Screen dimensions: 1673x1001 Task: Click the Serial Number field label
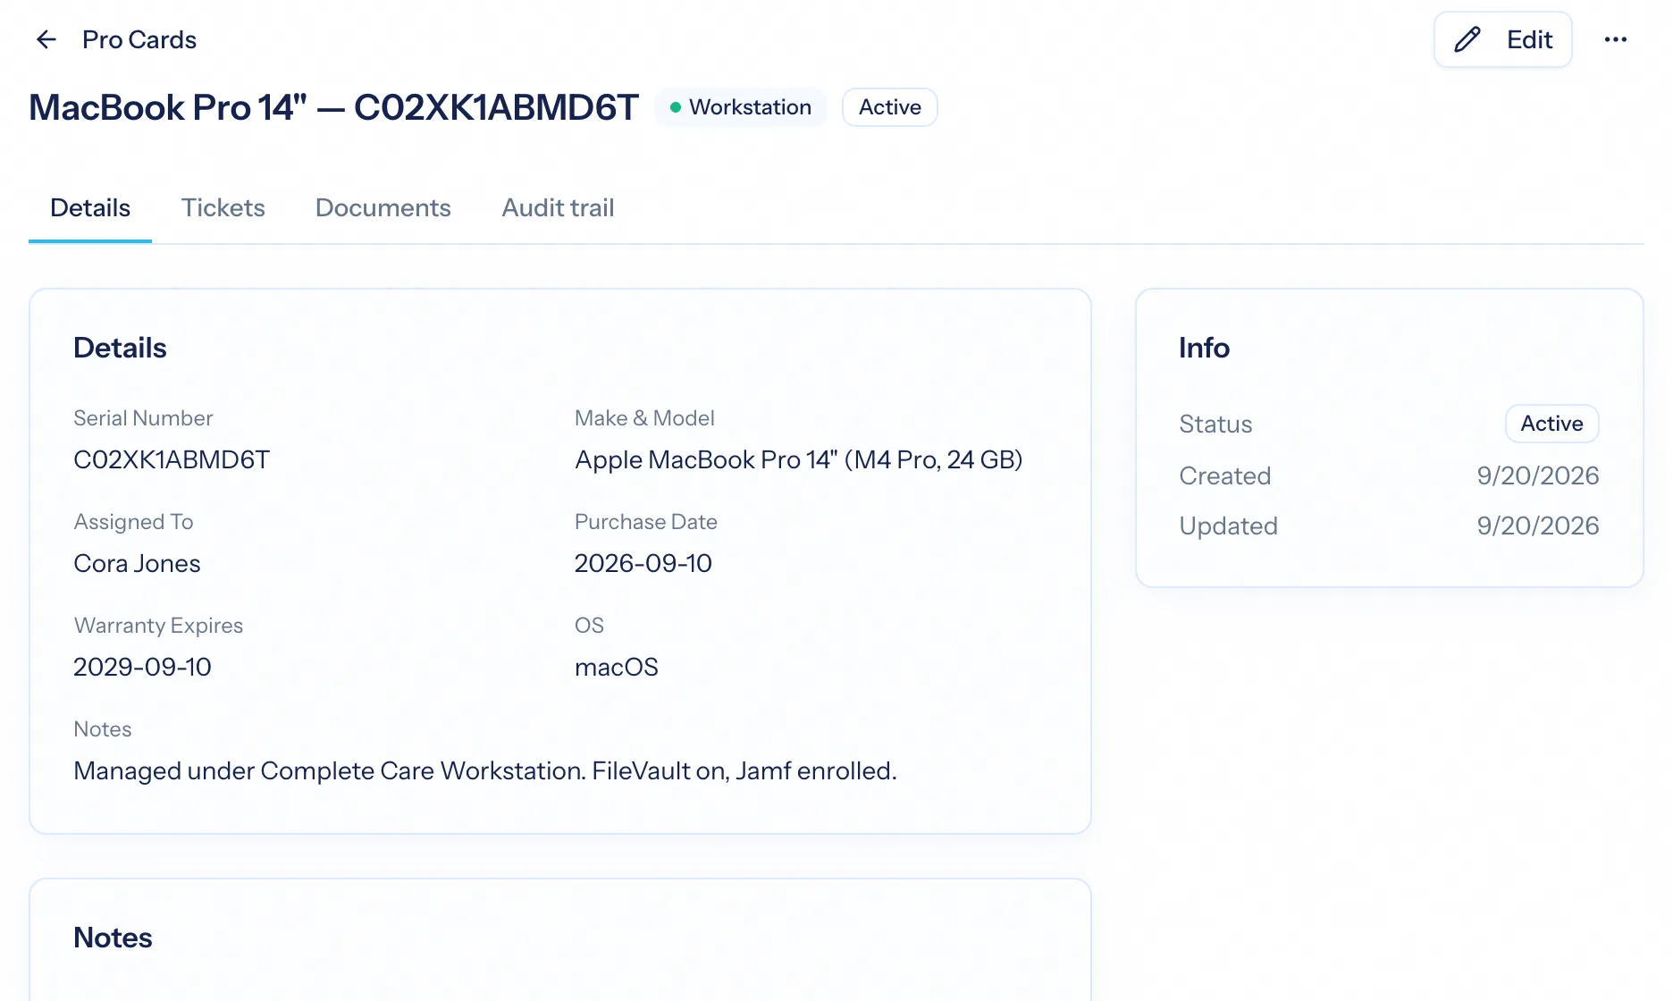click(143, 418)
